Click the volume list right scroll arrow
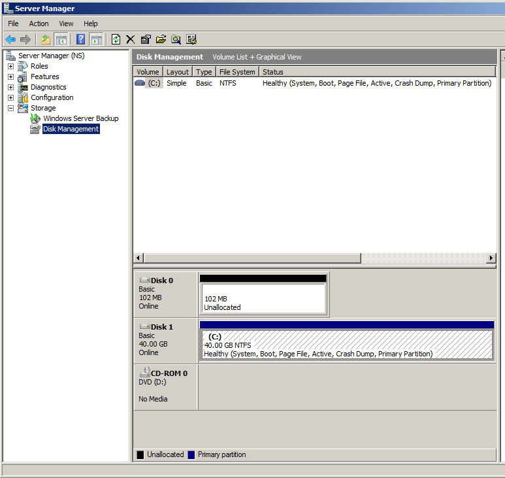Screen dimensions: 505x478 click(x=491, y=258)
